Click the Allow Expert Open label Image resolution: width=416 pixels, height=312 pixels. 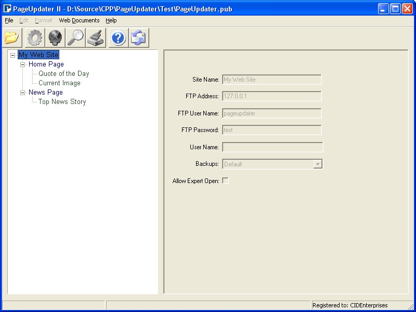pyautogui.click(x=196, y=181)
